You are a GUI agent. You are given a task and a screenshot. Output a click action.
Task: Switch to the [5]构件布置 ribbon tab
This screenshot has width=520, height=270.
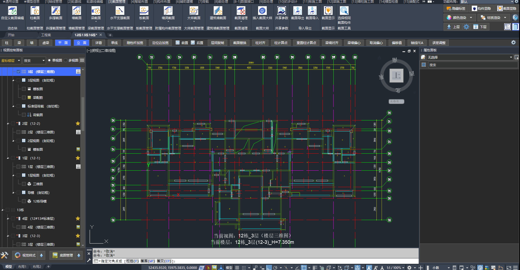[162, 2]
